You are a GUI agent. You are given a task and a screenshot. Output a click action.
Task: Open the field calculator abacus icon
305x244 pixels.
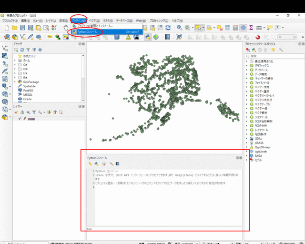(x=235, y=28)
